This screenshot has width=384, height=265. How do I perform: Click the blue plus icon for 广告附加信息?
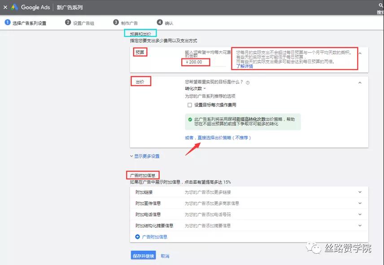[137, 237]
